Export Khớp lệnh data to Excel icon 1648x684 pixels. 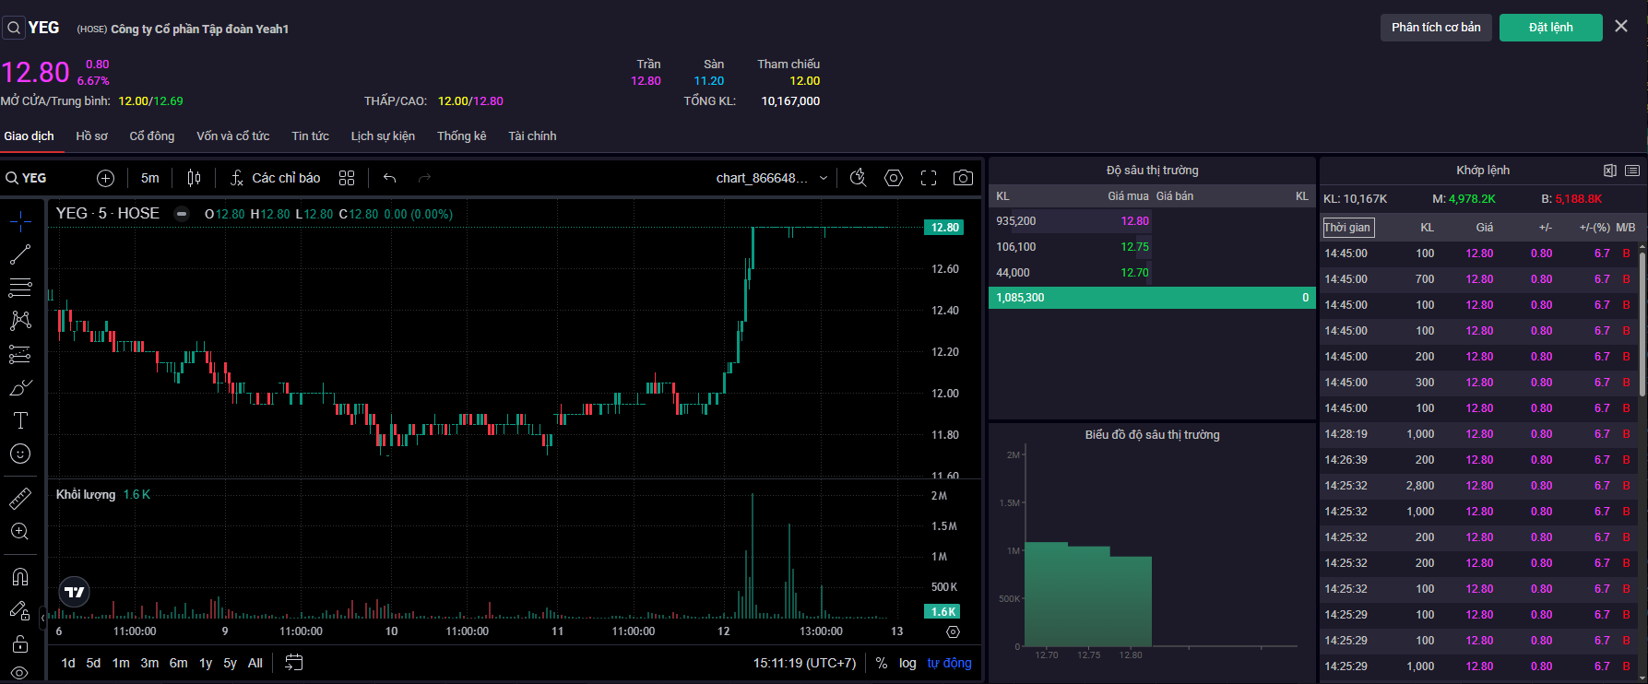(1609, 171)
